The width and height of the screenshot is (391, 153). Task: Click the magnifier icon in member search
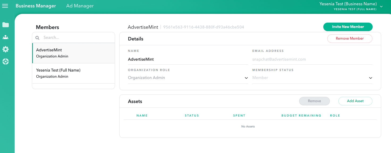tap(37, 38)
